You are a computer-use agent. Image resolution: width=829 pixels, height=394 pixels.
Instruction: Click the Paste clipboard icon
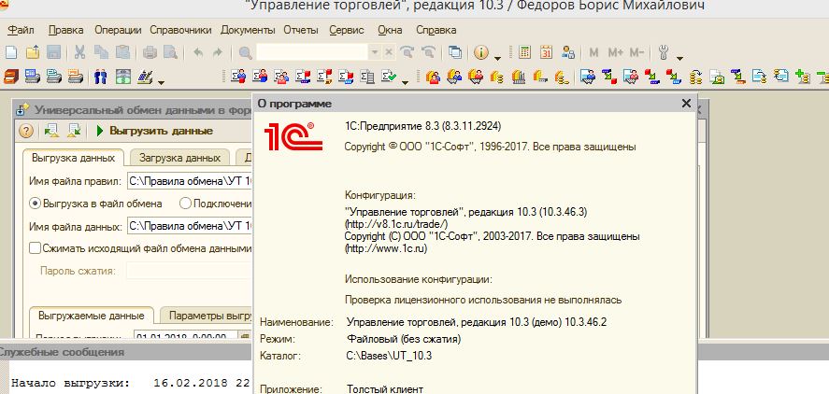122,52
